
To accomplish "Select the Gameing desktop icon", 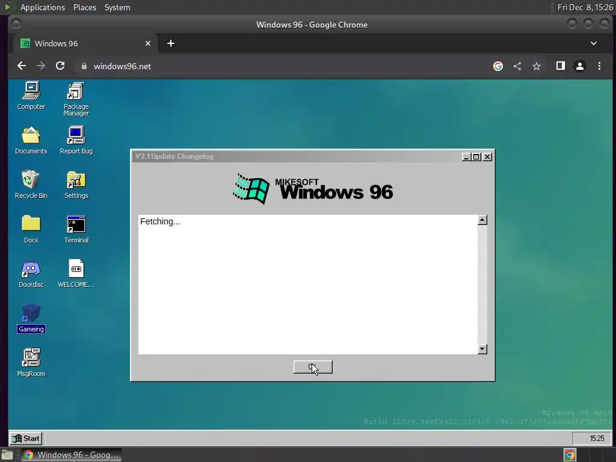I will (31, 319).
